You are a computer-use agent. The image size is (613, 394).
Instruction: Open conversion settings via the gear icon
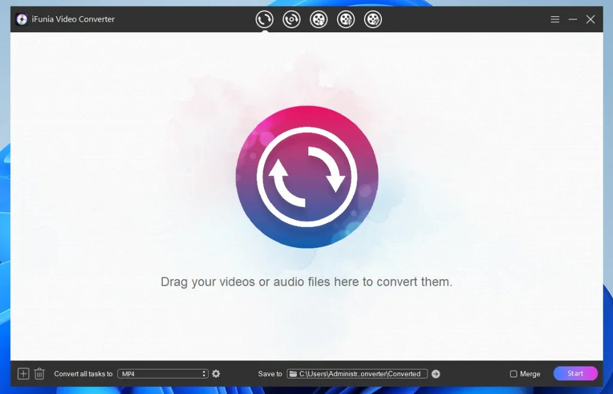(216, 373)
